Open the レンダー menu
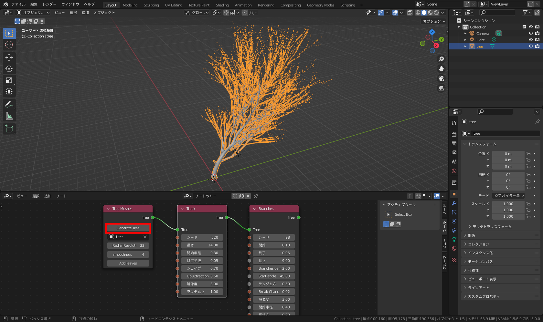Viewport: 543px width, 322px height. tap(49, 4)
